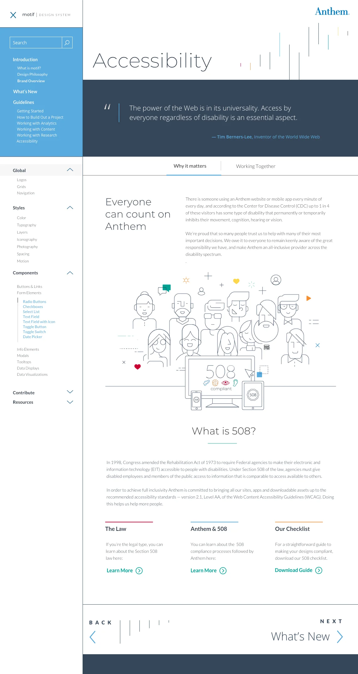Open the Guidelines menu section

click(x=24, y=102)
